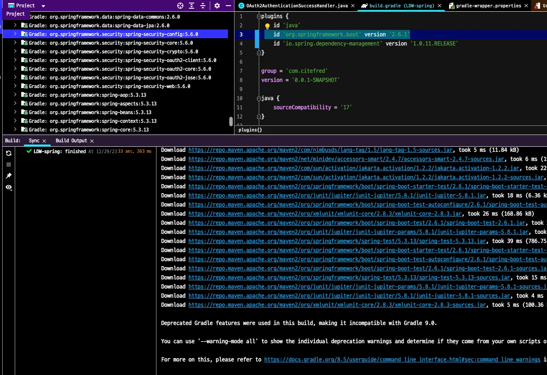
Task: Click the Project tree vertical scrollbar
Action: pos(231,122)
